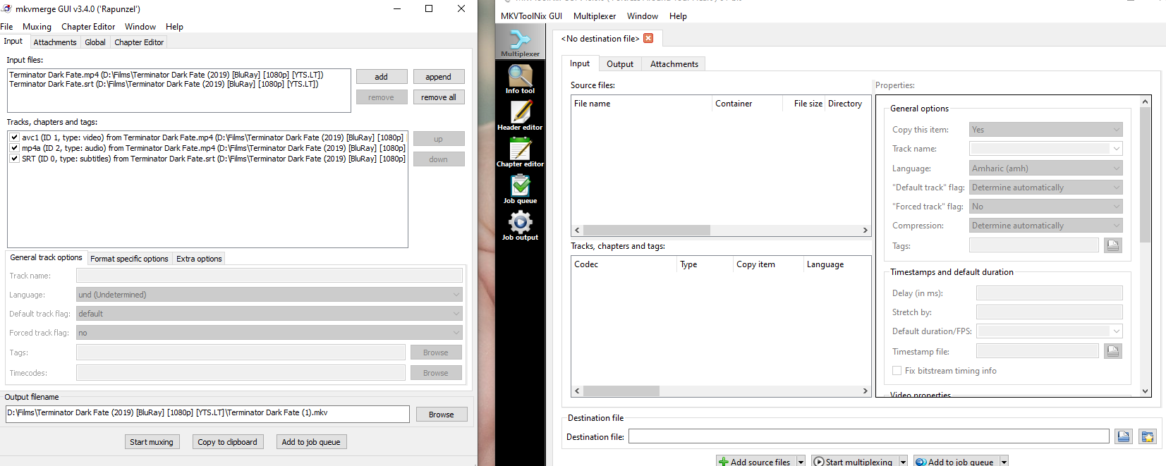Open the Amharic (amh) language dropdown
Image resolution: width=1166 pixels, height=466 pixels.
pyautogui.click(x=1045, y=168)
